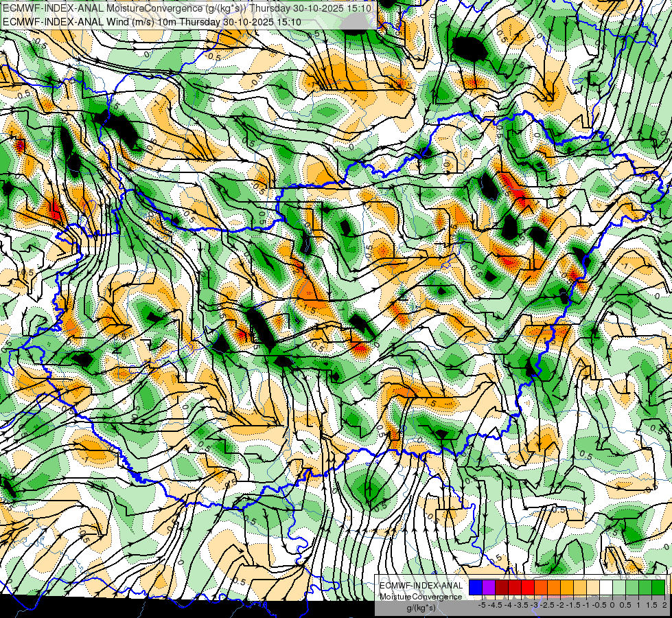
Task: Select the dark green swatch between 1.5 and 2
Action: click(658, 588)
